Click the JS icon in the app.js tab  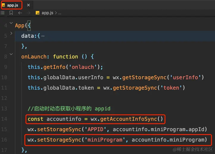coord(3,5)
